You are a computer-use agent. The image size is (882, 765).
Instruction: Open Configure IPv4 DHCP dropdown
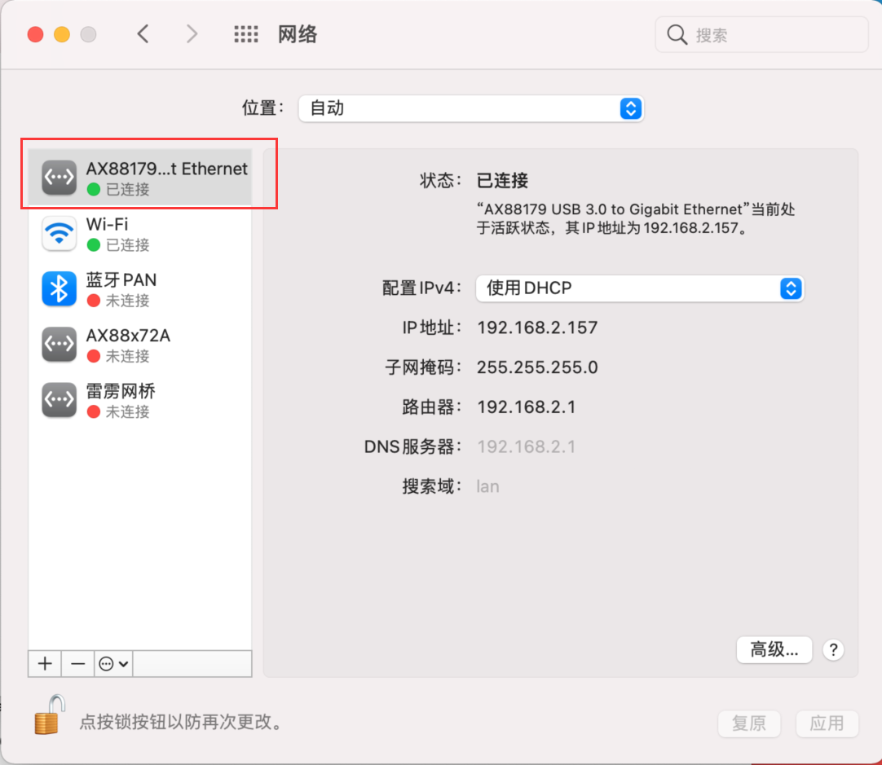click(x=640, y=288)
